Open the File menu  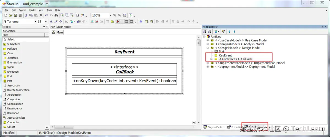[7, 10]
